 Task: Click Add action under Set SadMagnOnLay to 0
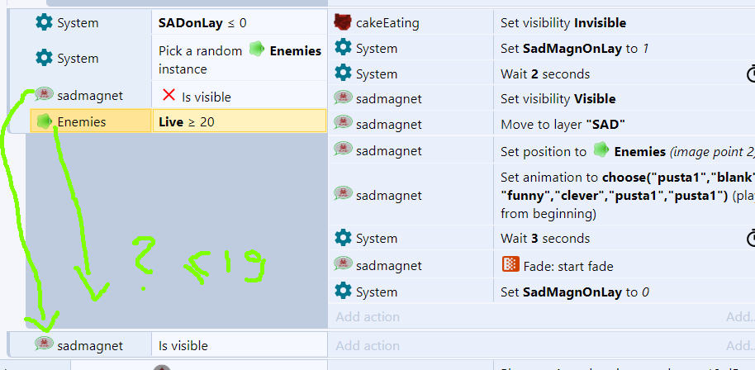click(x=368, y=316)
